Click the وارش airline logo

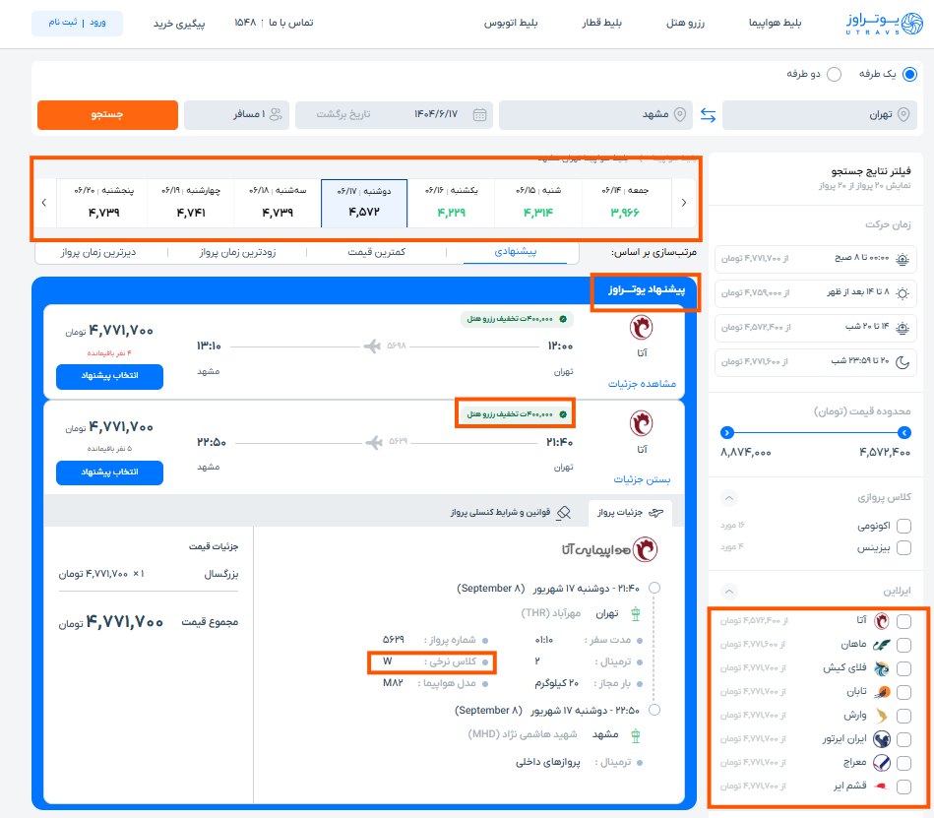click(x=881, y=716)
